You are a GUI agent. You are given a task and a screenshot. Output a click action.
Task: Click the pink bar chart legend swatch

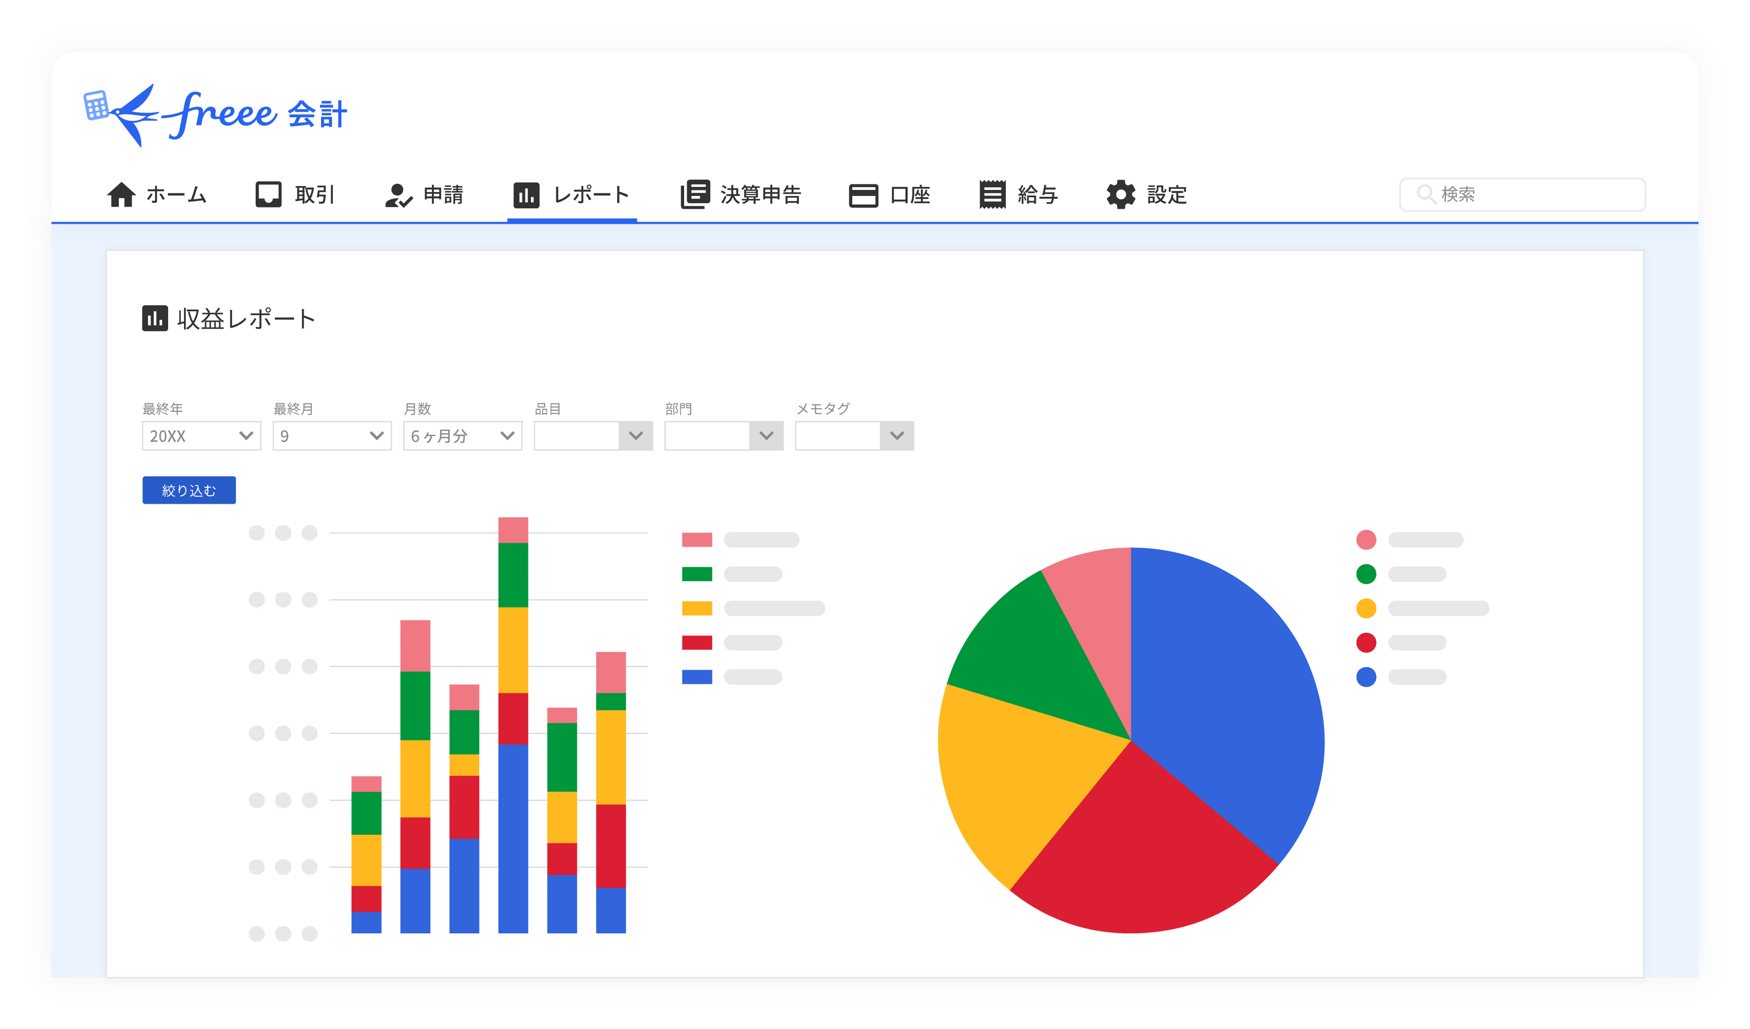coord(696,540)
